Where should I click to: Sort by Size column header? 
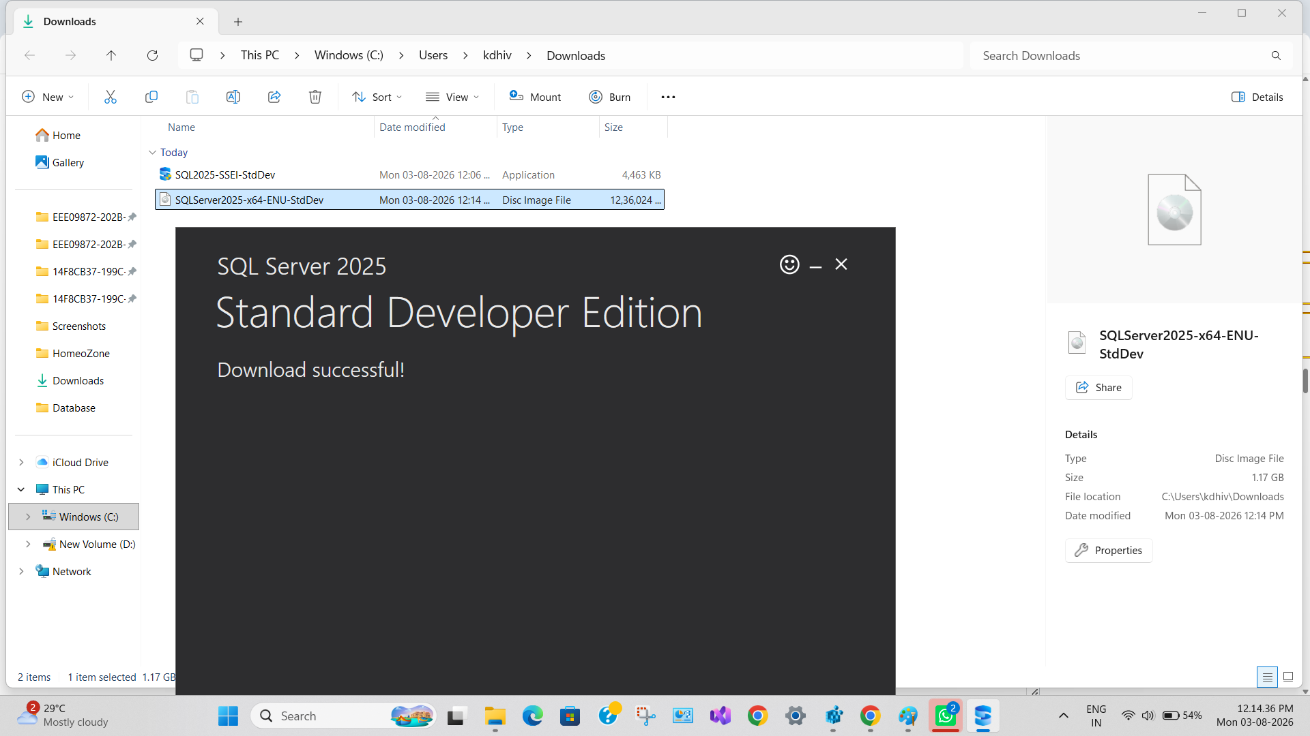[613, 127]
